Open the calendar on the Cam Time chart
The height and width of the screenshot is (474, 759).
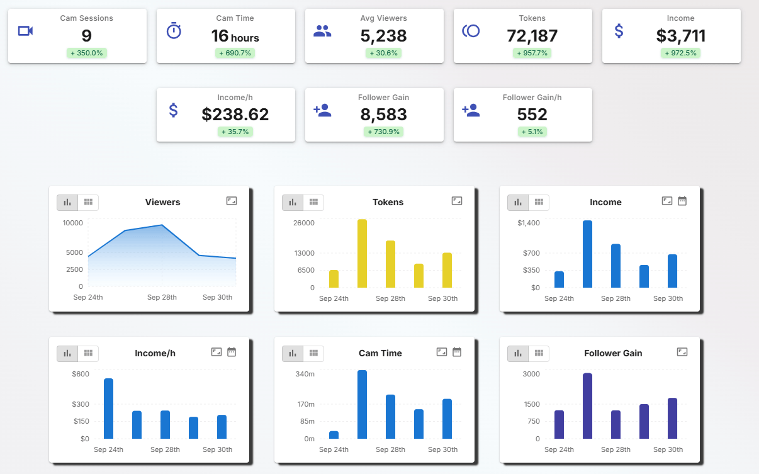(x=457, y=352)
